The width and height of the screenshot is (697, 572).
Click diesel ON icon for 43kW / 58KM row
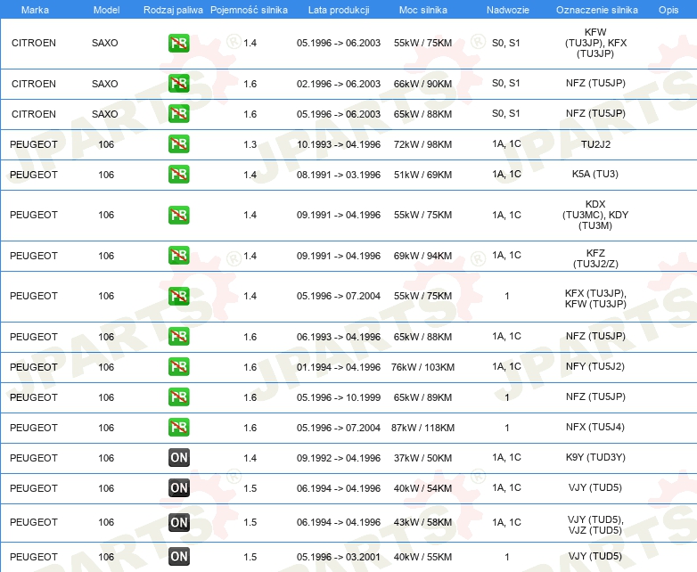coord(178,522)
